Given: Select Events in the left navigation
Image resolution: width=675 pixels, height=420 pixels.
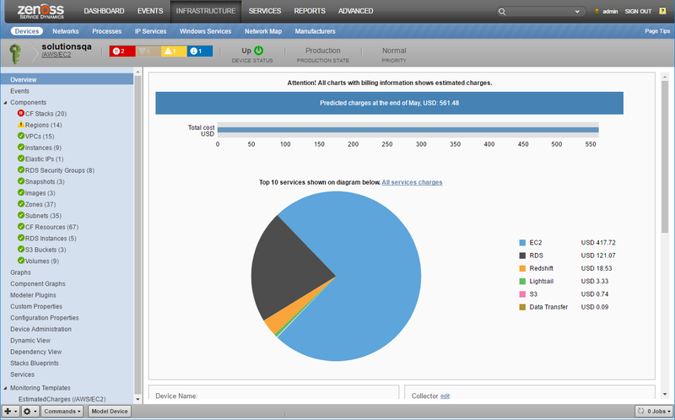Looking at the screenshot, I should pyautogui.click(x=19, y=91).
